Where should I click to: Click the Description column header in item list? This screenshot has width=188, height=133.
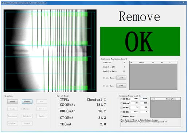[171, 99]
